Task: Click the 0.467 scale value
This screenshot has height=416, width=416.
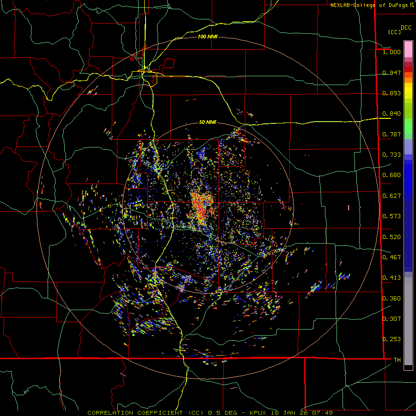Action: 392,257
